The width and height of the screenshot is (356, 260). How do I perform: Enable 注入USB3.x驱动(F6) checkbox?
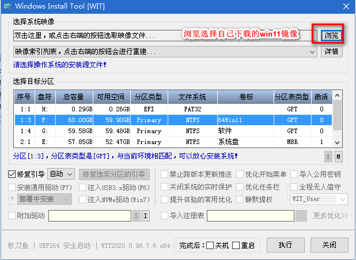coord(82,187)
